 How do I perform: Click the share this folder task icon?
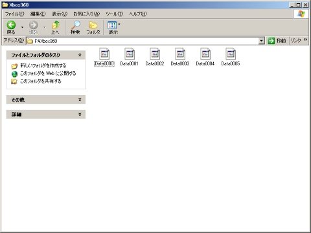coord(14,82)
